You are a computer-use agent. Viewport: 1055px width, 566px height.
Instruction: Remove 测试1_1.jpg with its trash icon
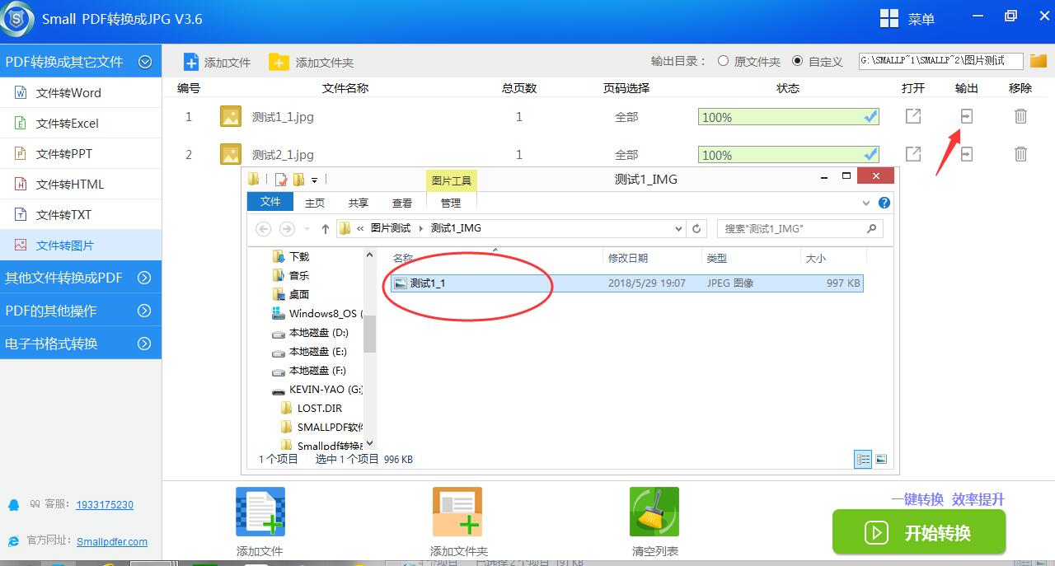[1020, 116]
